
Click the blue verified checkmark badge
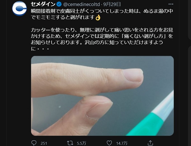coord(59,4)
